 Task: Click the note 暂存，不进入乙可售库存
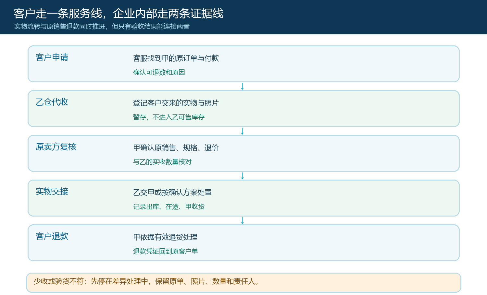(x=169, y=117)
